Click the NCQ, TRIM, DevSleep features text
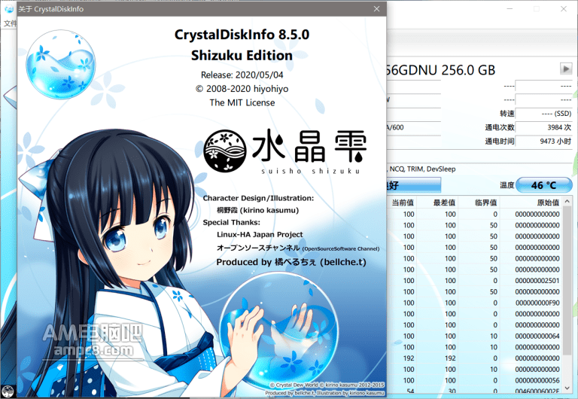The height and width of the screenshot is (399, 578). pos(421,169)
